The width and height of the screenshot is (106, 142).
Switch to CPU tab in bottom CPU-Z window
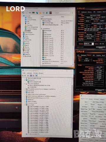(78, 55)
